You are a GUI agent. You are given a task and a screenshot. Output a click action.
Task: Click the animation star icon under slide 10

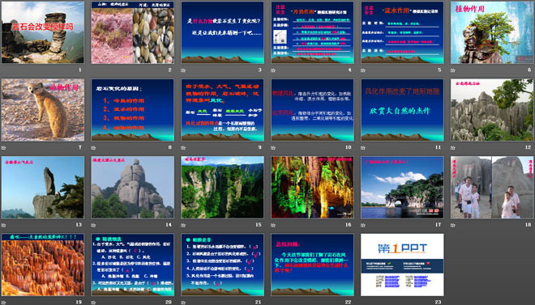273,148
